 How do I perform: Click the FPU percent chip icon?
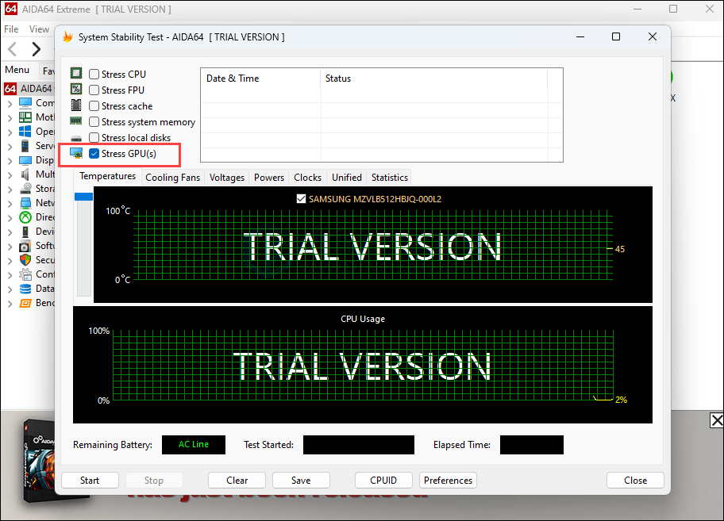coord(75,89)
